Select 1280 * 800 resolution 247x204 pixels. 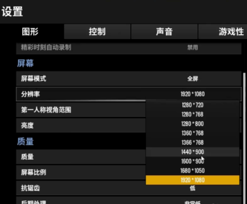coord(192,124)
